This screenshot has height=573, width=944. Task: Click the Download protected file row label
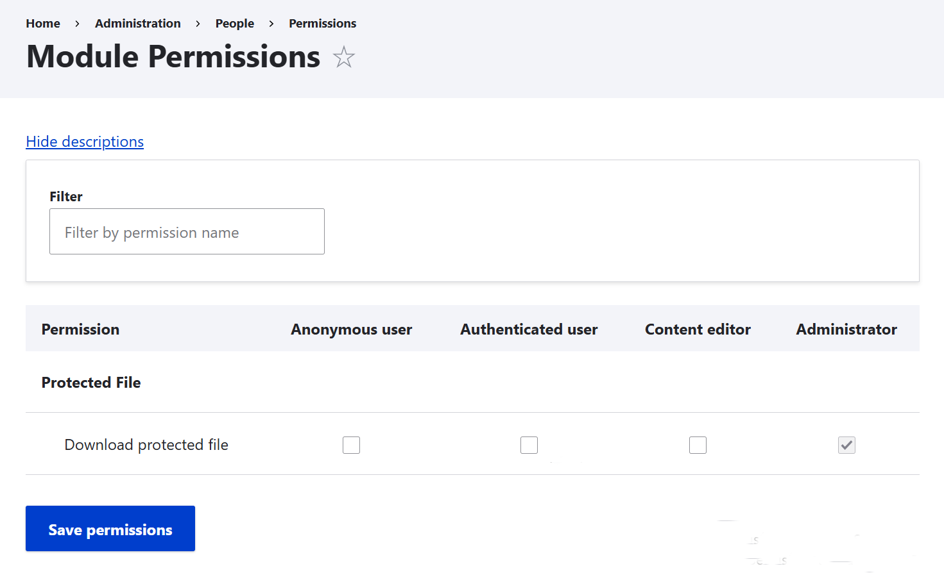146,444
